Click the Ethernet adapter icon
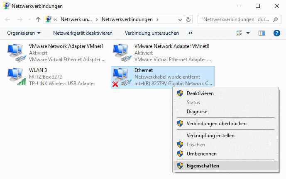The height and width of the screenshot is (179, 286). pos(122,76)
